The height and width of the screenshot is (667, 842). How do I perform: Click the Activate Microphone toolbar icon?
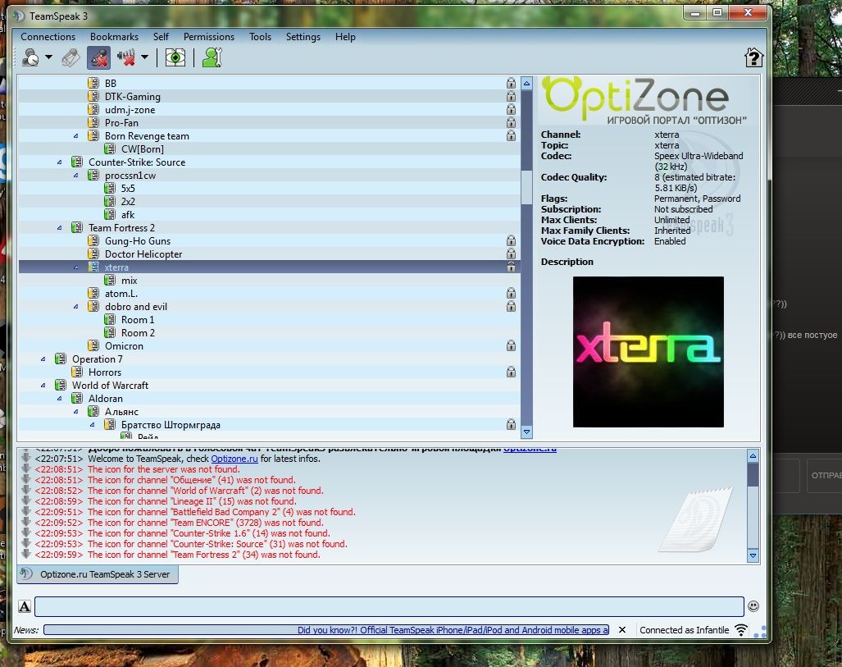click(71, 57)
